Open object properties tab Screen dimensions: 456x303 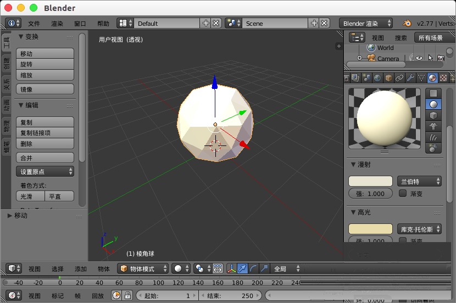coord(388,78)
